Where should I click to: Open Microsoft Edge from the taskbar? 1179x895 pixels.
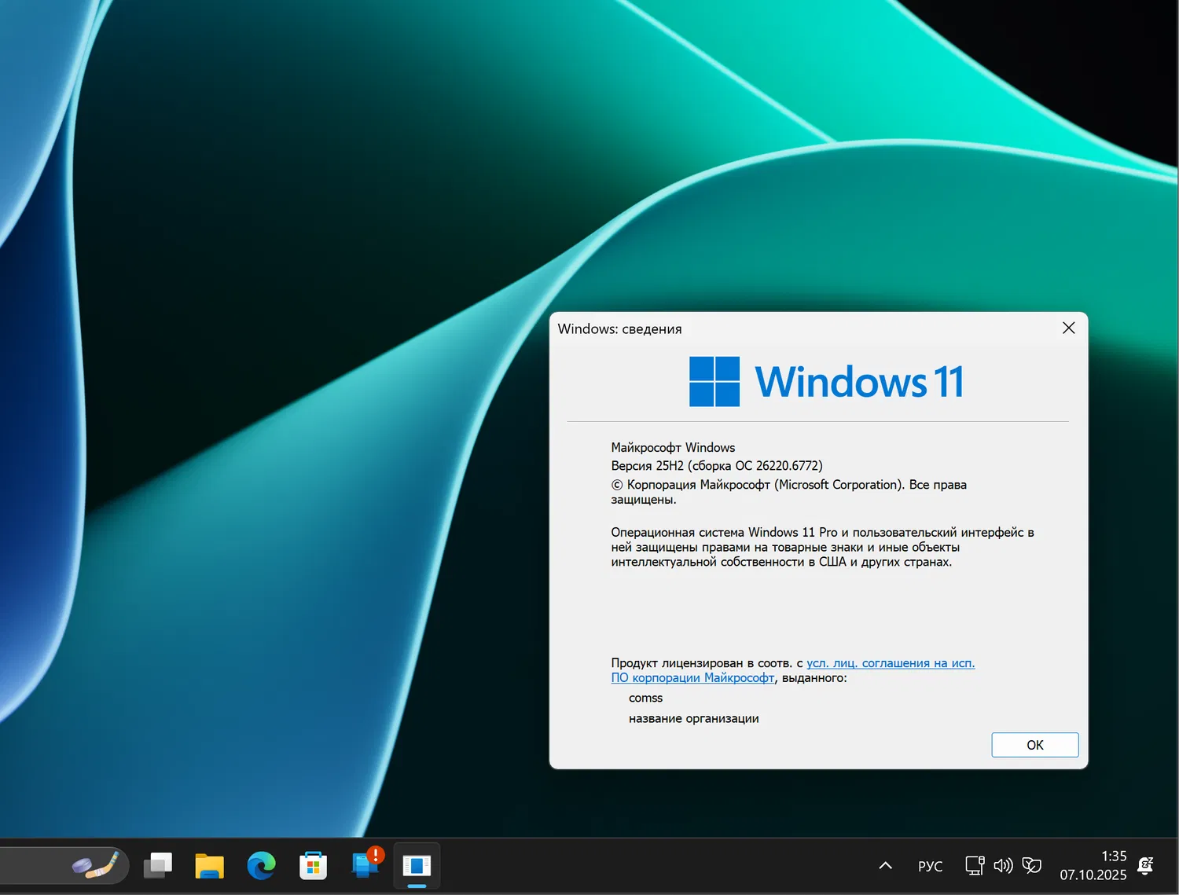[x=261, y=865]
